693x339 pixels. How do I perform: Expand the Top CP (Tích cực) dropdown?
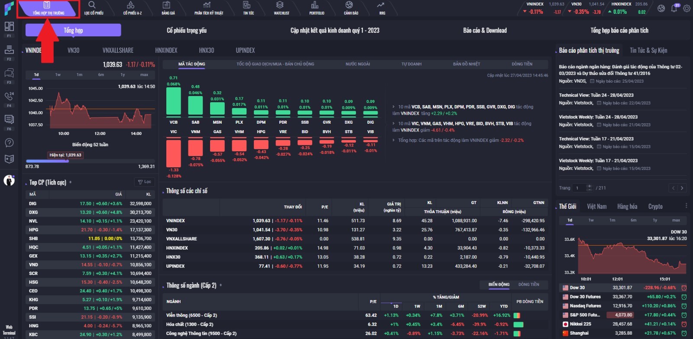click(71, 182)
